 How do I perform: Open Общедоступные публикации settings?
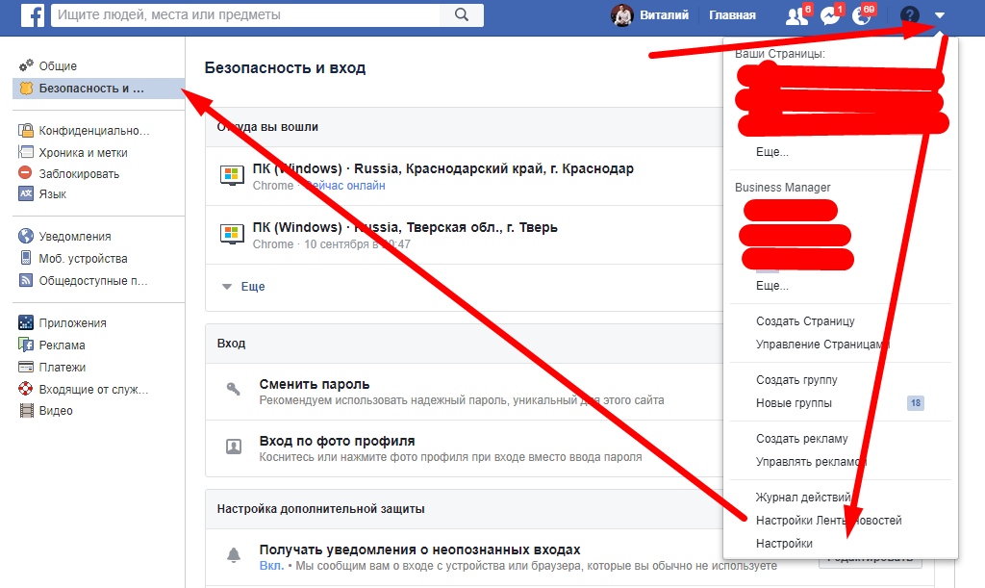pos(93,281)
